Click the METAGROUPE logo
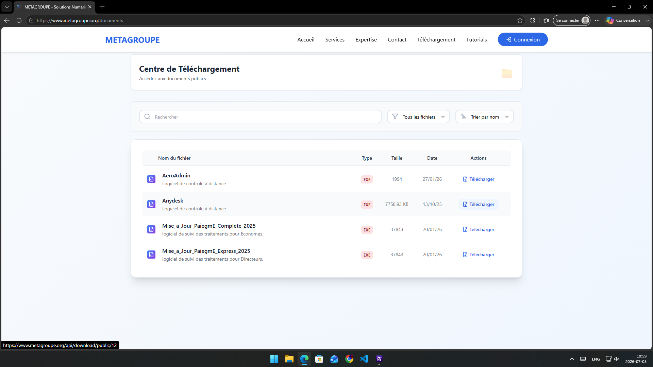This screenshot has height=367, width=653. click(x=132, y=40)
